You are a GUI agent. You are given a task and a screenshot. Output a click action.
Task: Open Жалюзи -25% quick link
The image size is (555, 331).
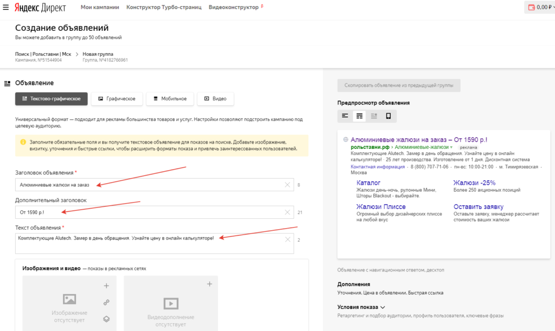click(474, 183)
